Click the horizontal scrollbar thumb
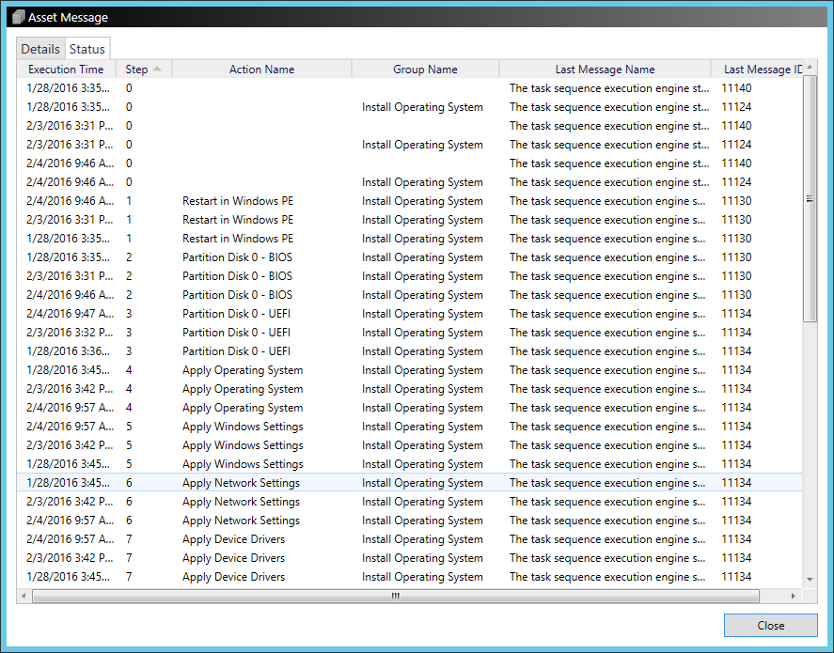834x653 pixels. pyautogui.click(x=395, y=596)
